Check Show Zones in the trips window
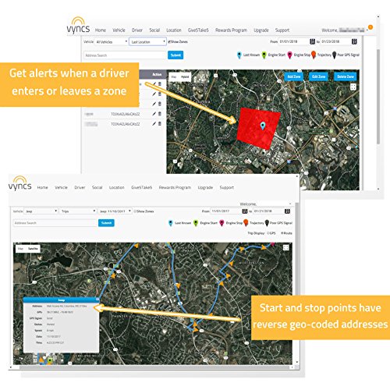The image size is (390, 390). [x=135, y=211]
